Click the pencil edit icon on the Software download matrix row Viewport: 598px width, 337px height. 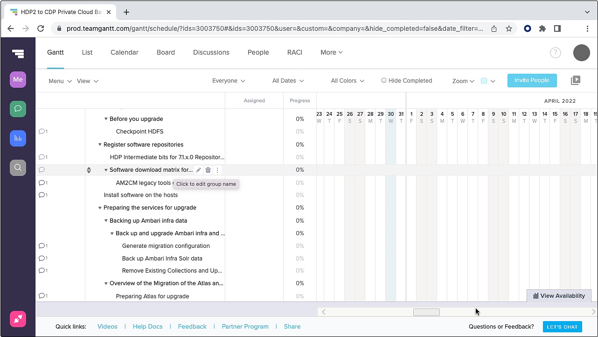coord(199,170)
